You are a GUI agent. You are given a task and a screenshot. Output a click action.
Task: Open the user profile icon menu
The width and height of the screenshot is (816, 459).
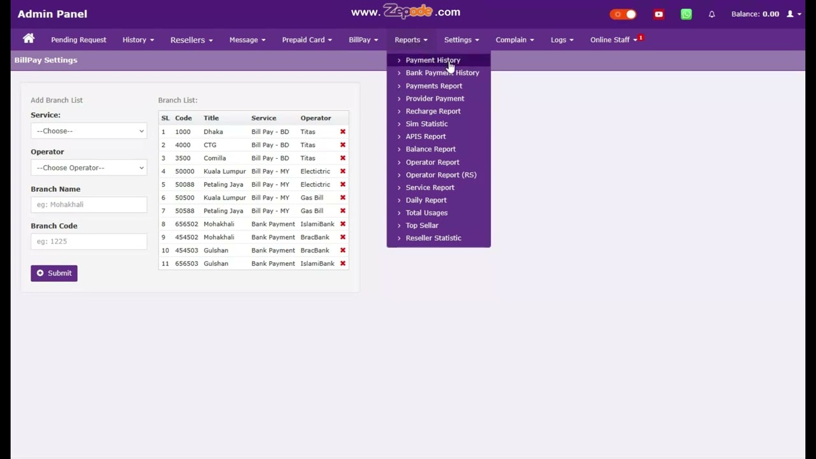pyautogui.click(x=794, y=14)
